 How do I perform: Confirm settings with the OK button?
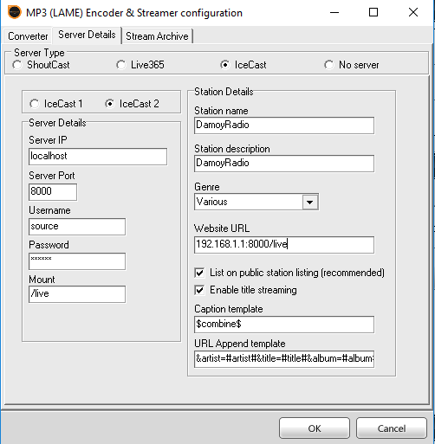tap(315, 428)
